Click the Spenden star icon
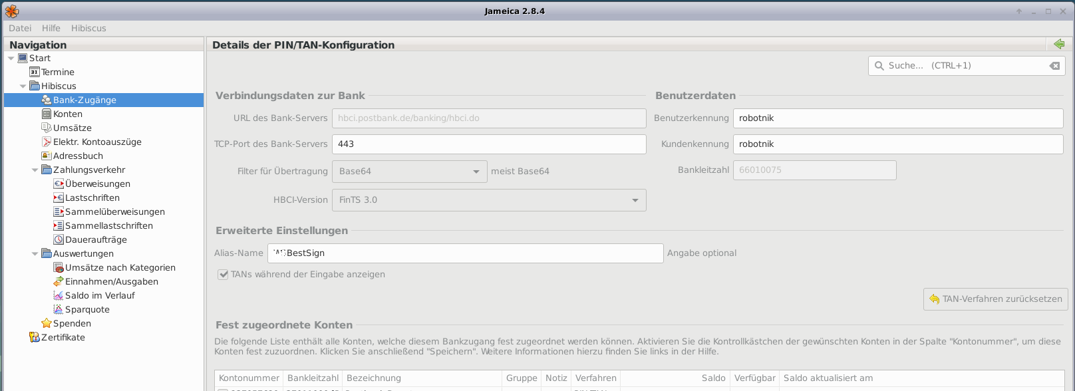Viewport: 1075px width, 391px height. pos(47,323)
